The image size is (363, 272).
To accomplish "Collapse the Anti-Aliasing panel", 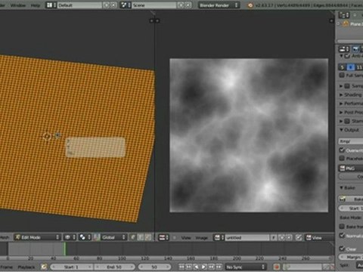I will [342, 56].
